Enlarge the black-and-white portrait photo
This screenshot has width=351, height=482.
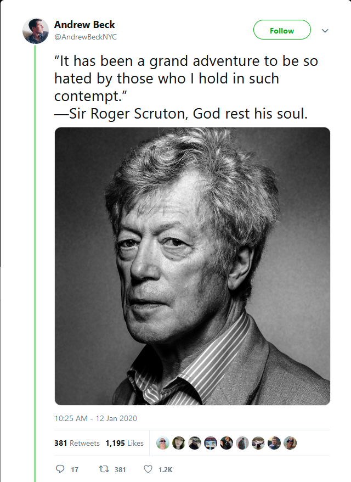click(193, 266)
